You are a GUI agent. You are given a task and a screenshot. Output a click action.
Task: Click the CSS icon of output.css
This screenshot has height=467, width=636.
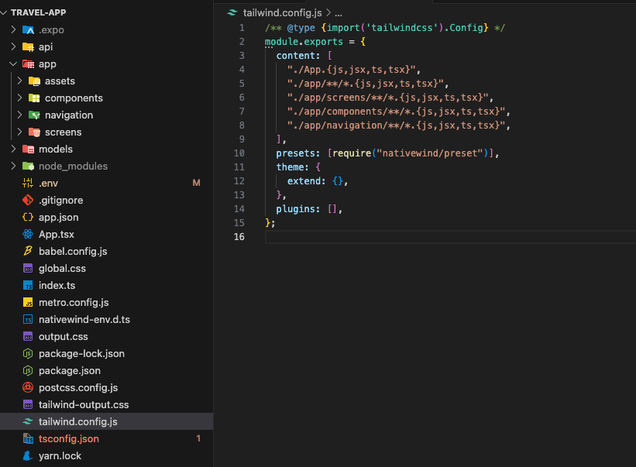pyautogui.click(x=28, y=336)
